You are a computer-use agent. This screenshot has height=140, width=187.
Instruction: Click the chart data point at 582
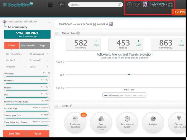click(129, 75)
